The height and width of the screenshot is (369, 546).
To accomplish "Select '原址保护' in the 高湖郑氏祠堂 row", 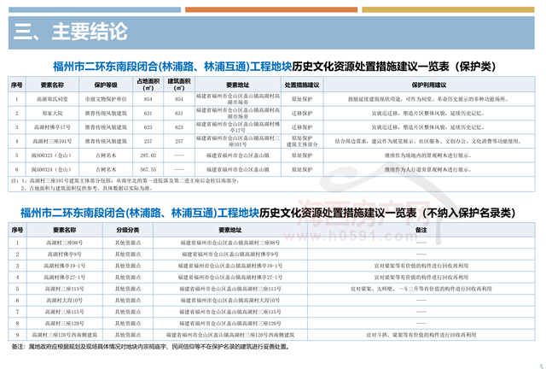I will tap(302, 99).
